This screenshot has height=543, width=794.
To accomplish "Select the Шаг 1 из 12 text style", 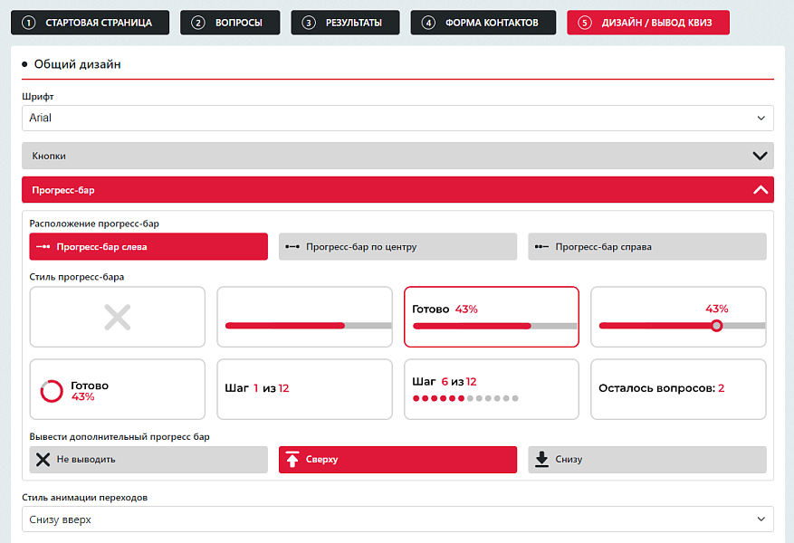I will pos(304,389).
